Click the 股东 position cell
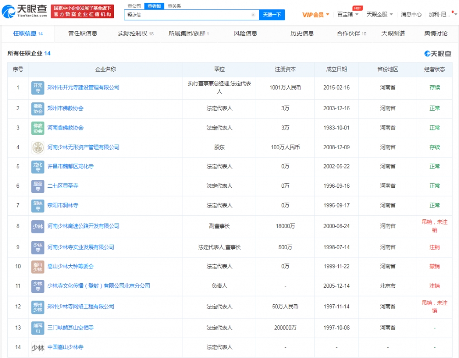459x358 pixels. 219,147
